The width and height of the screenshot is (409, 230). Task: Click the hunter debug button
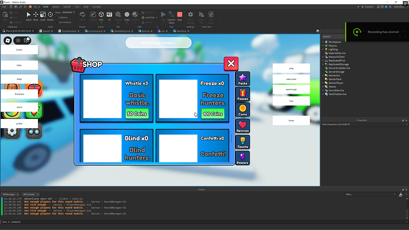[x=19, y=50]
